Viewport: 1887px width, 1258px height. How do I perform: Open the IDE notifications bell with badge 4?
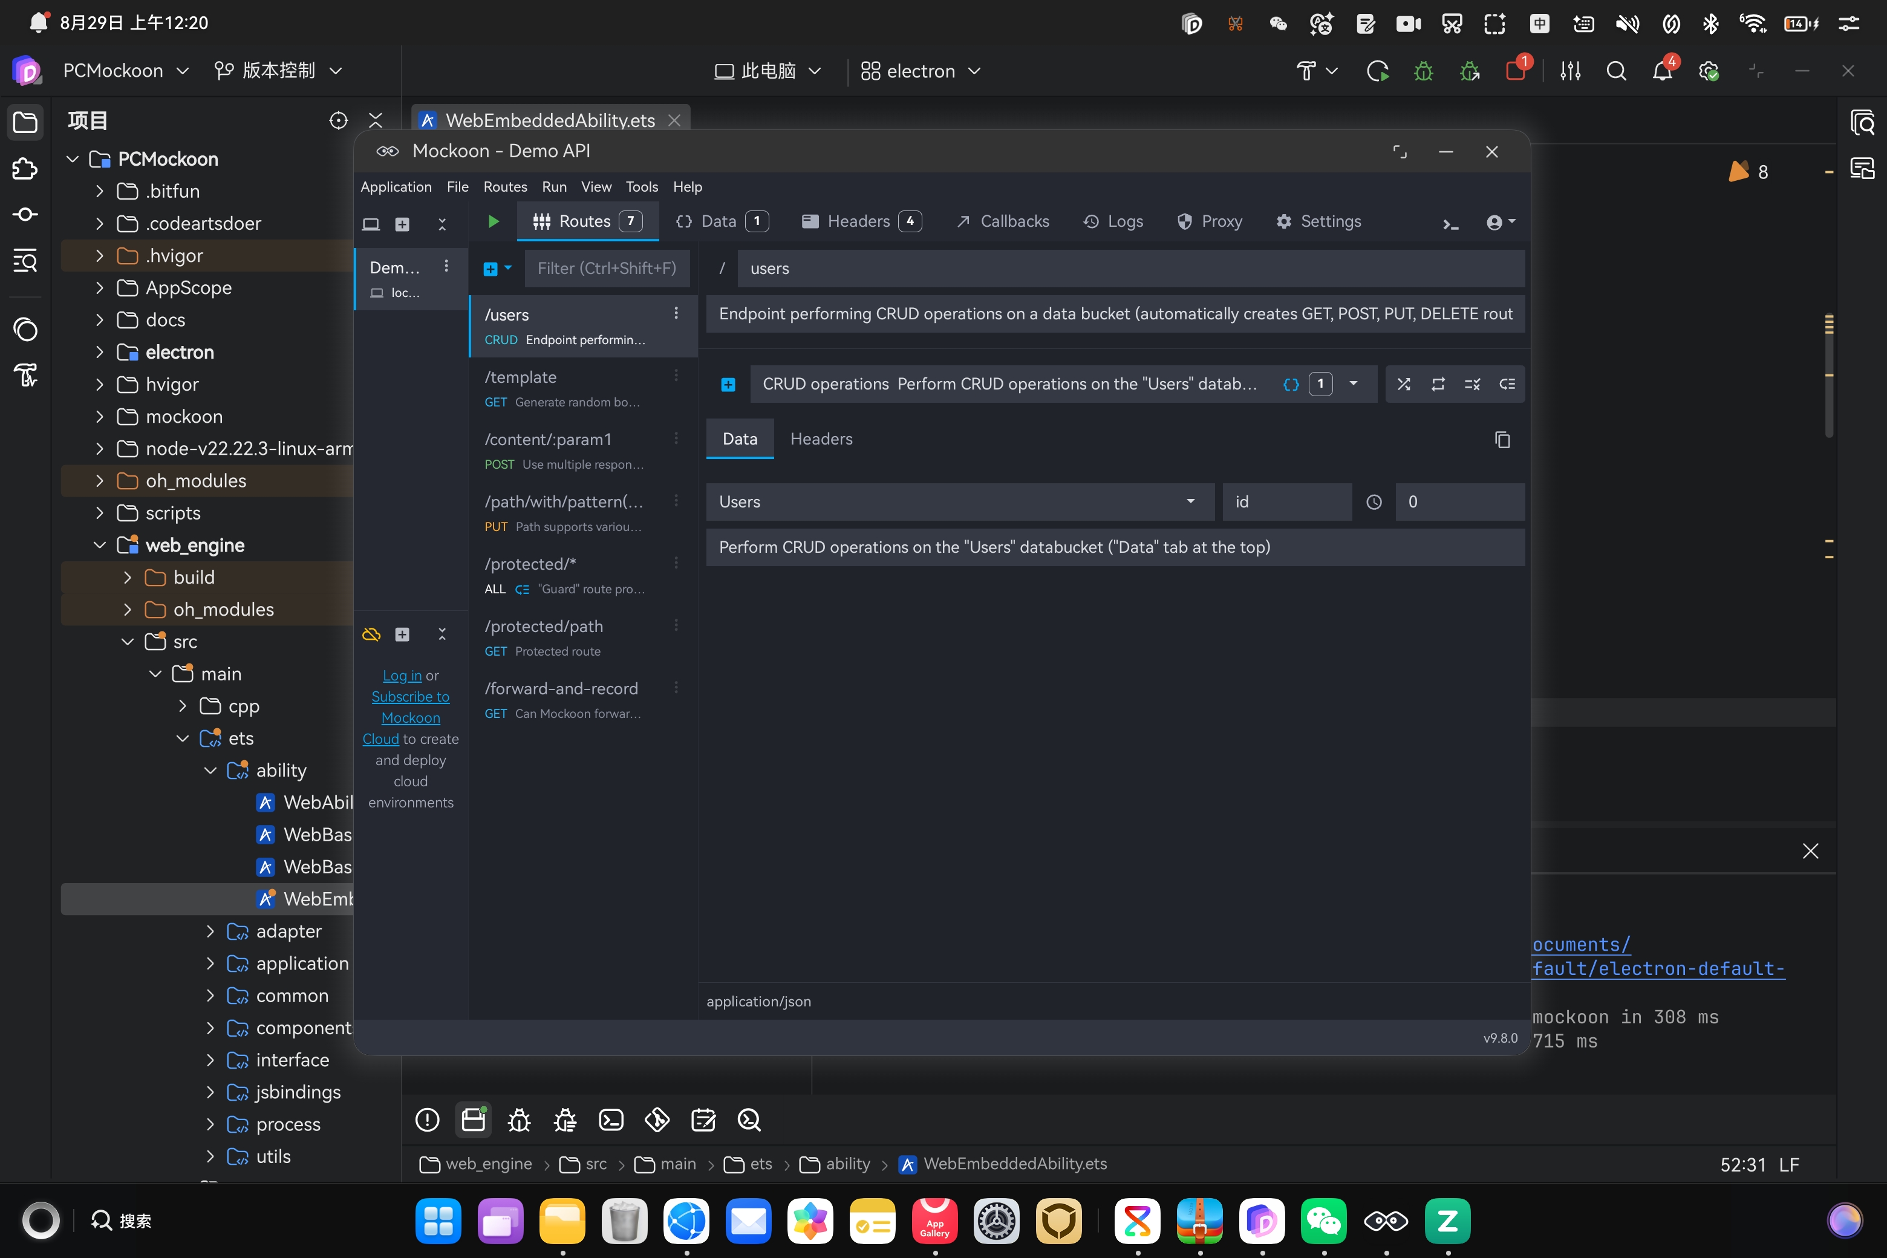(x=1663, y=70)
